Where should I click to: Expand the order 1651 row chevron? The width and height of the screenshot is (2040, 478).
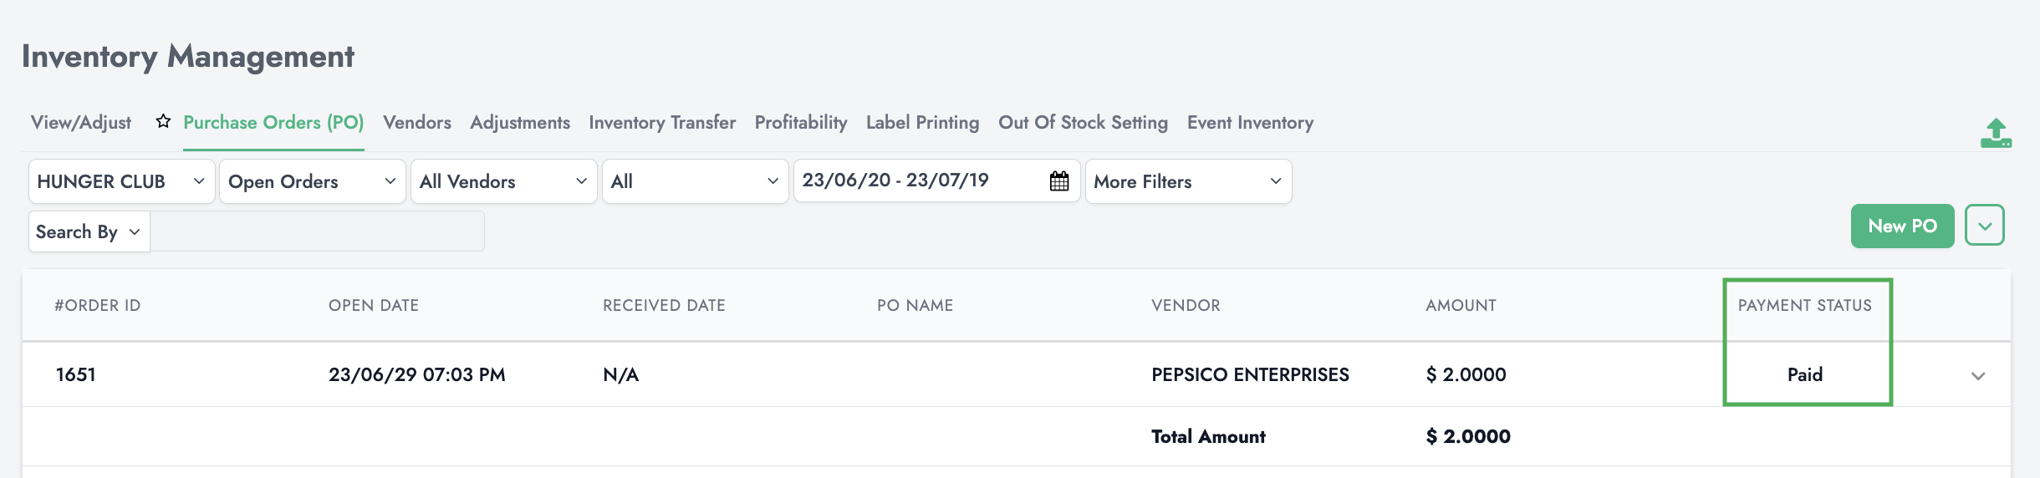tap(1977, 376)
